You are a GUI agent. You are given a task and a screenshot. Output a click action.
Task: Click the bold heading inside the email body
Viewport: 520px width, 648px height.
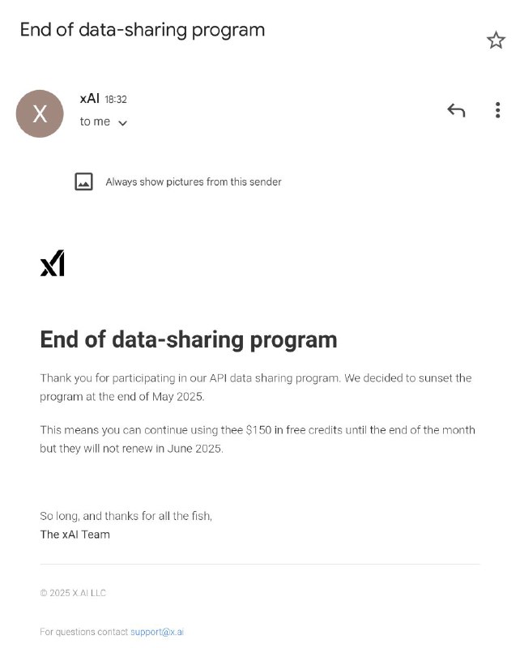(x=189, y=339)
